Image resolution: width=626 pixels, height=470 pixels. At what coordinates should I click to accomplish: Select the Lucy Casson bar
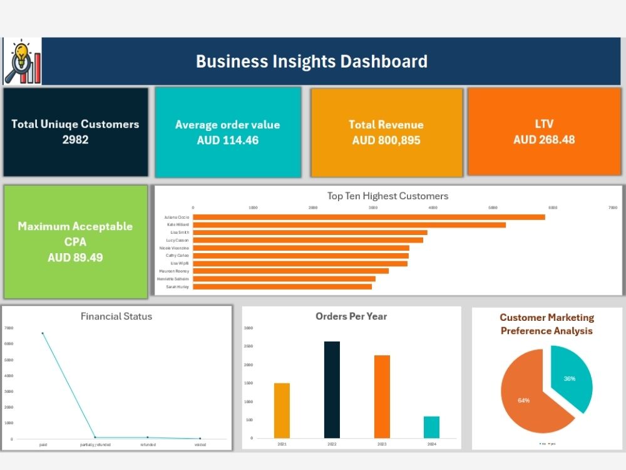tap(308, 240)
